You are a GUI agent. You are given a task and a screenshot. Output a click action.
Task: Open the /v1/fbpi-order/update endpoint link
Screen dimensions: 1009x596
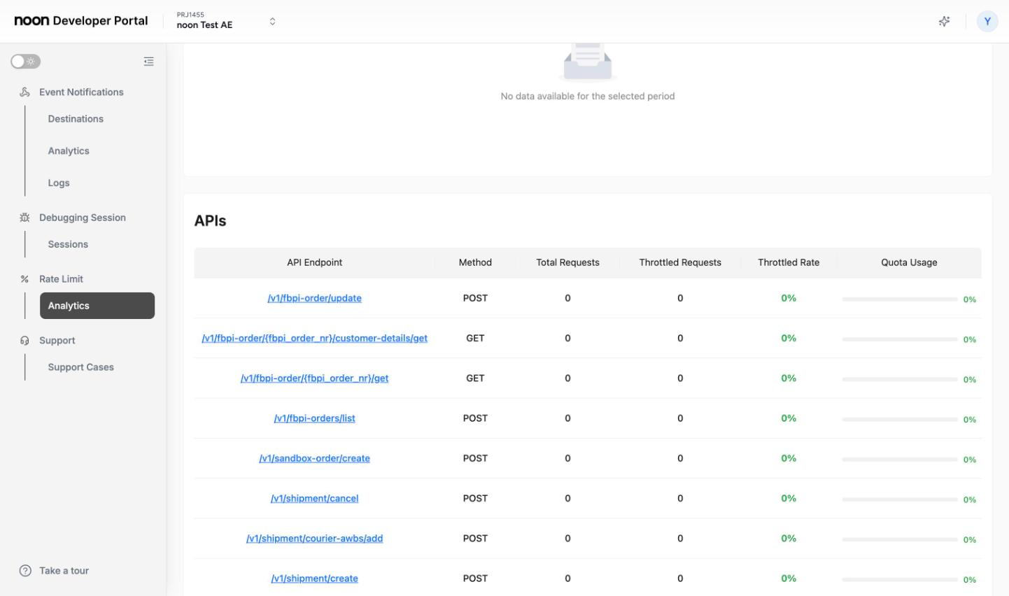pos(314,298)
